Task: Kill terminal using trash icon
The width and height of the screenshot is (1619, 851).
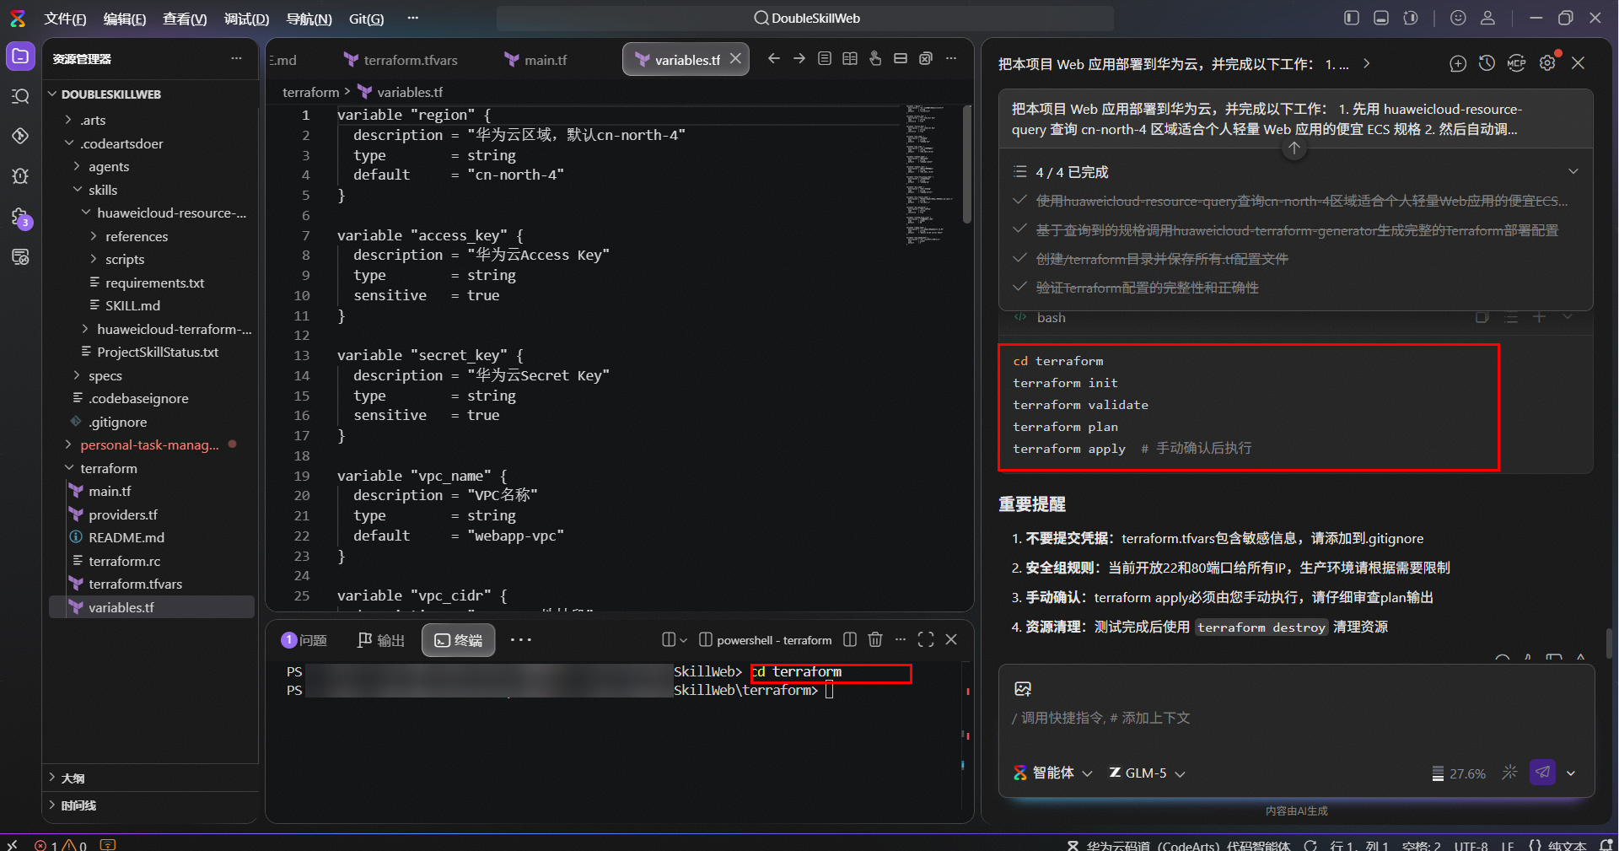Action: click(x=875, y=639)
